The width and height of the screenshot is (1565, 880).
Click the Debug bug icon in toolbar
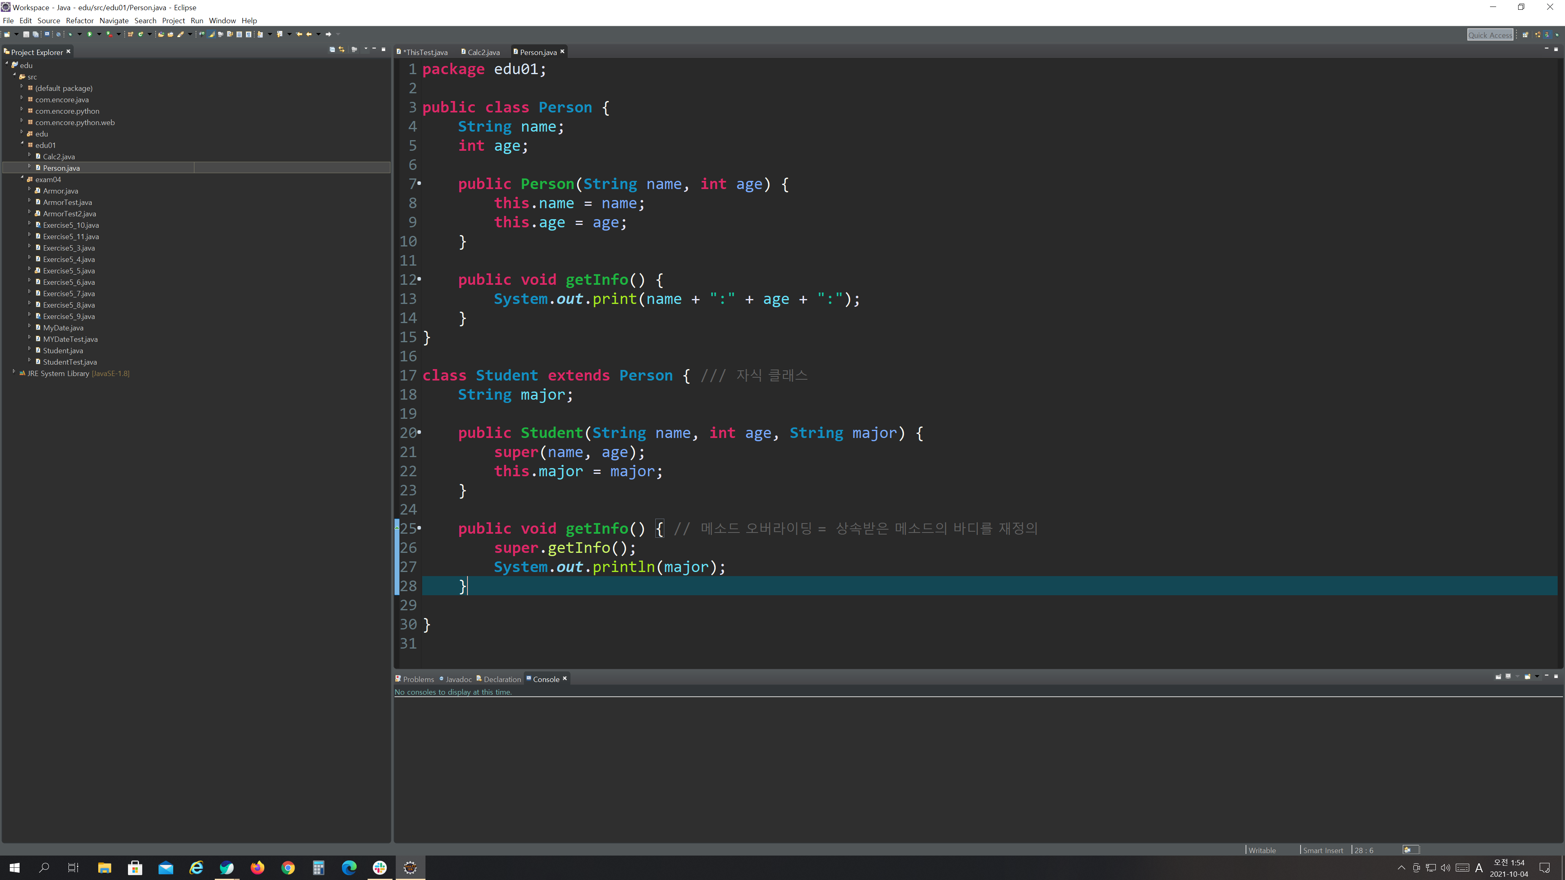(x=71, y=34)
